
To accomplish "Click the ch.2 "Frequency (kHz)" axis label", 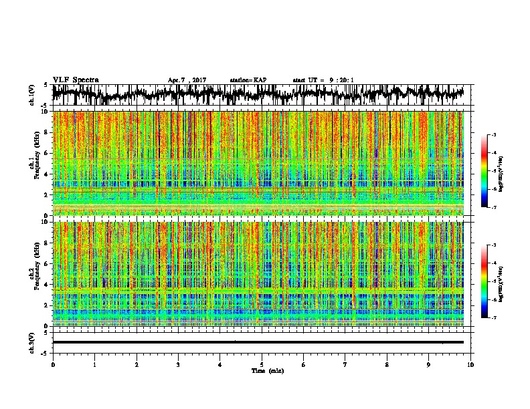I will [x=37, y=267].
